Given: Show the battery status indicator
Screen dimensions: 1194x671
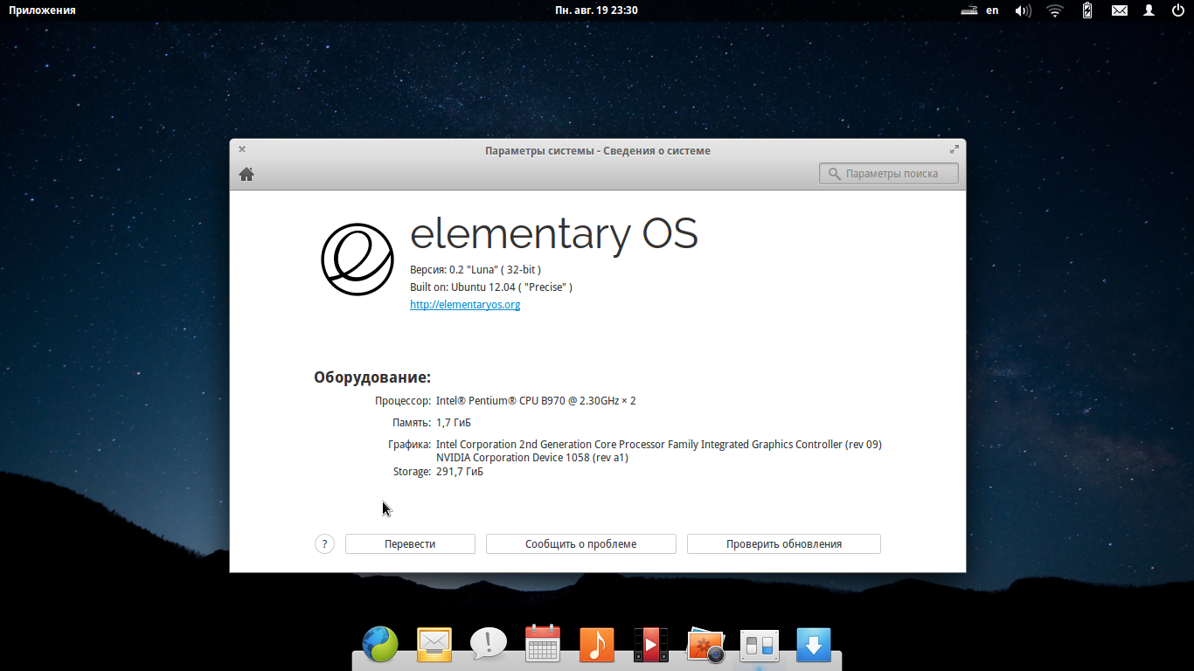Looking at the screenshot, I should click(x=1087, y=10).
